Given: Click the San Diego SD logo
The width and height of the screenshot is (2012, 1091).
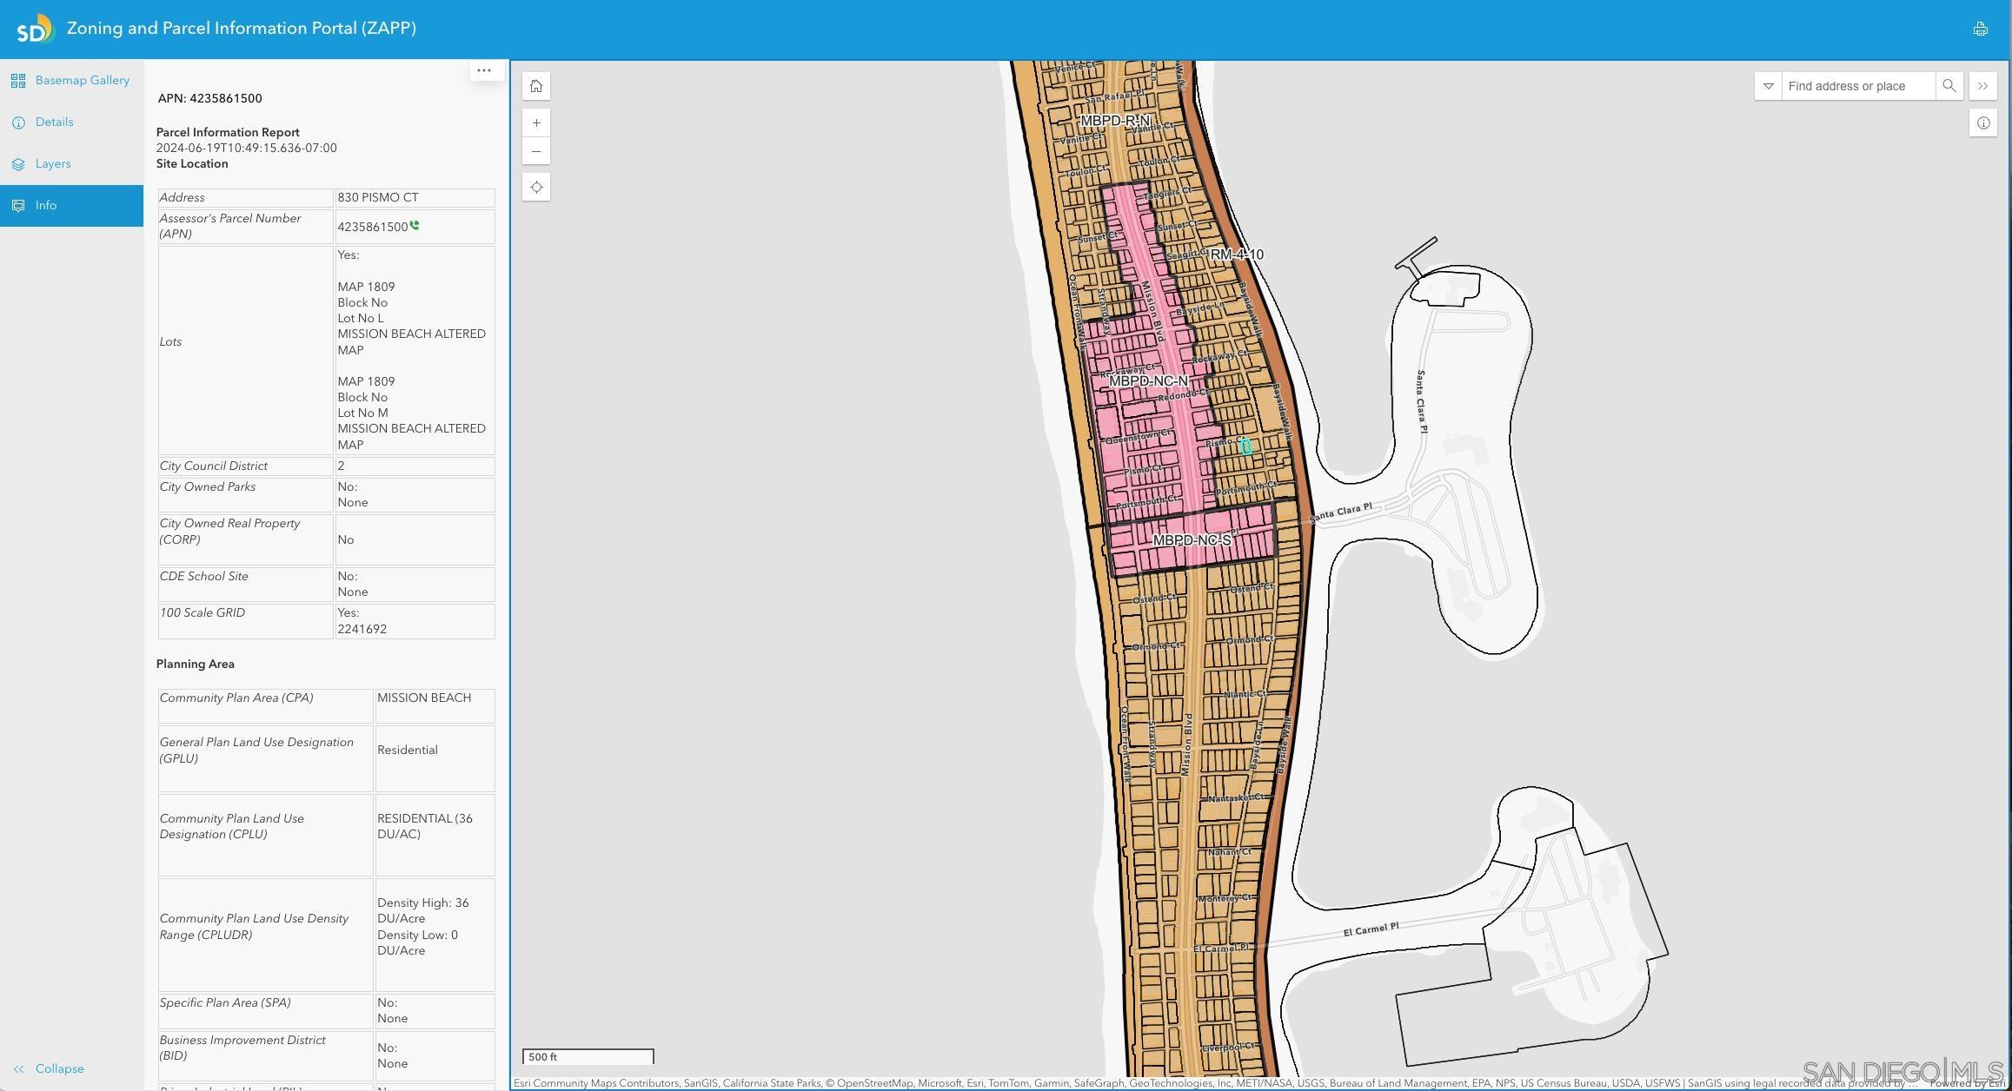Looking at the screenshot, I should [x=35, y=30].
